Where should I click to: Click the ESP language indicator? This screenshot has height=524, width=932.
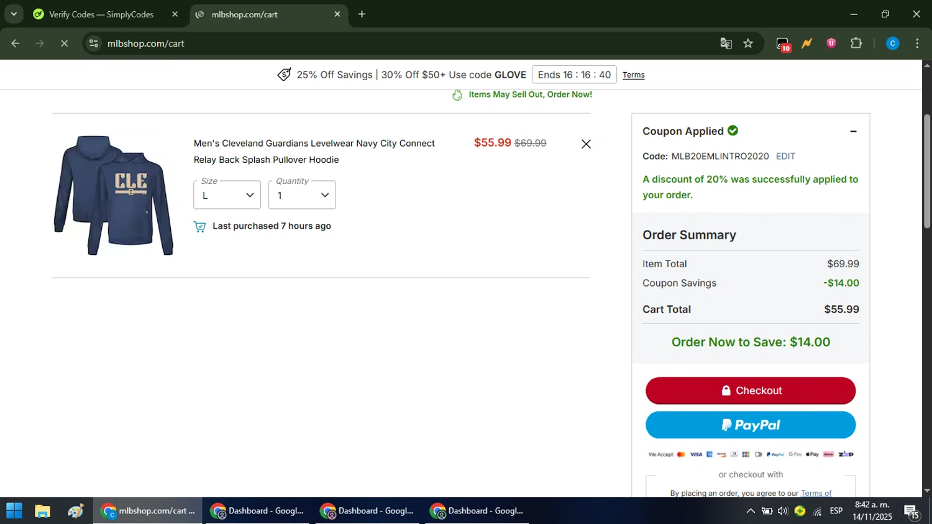tap(836, 511)
